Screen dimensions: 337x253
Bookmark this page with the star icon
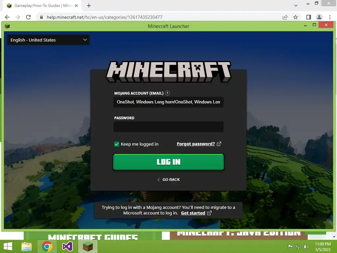pos(296,17)
